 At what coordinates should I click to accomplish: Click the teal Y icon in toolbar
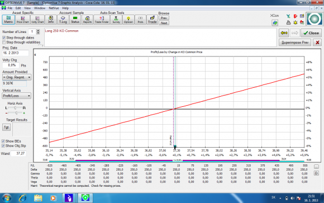288,16
